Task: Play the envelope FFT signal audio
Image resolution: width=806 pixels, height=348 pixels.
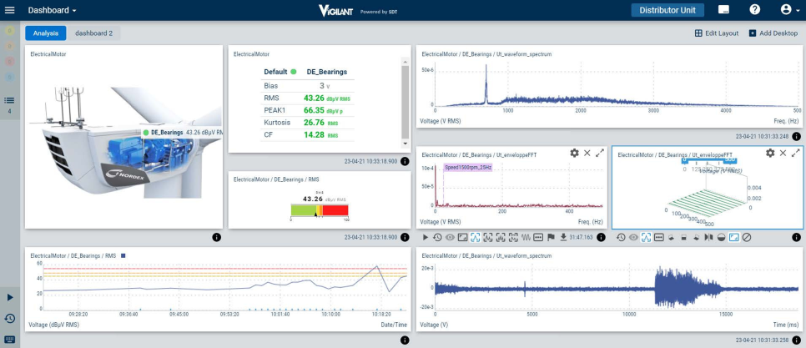Action: pos(425,237)
